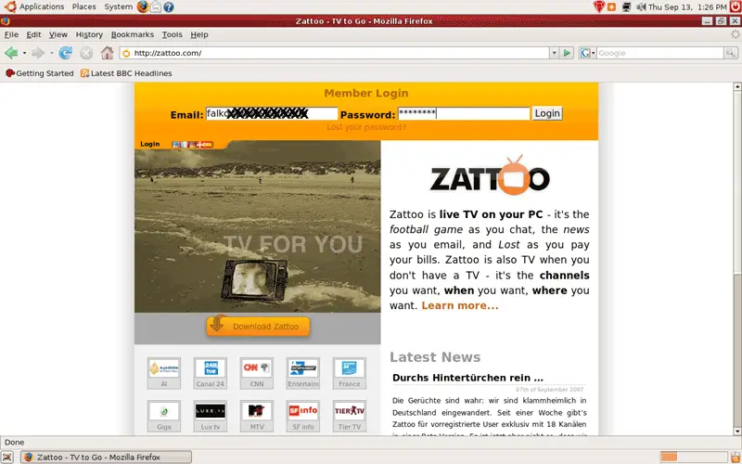
Task: Open the Forward button history dropdown arrow
Action: (51, 53)
